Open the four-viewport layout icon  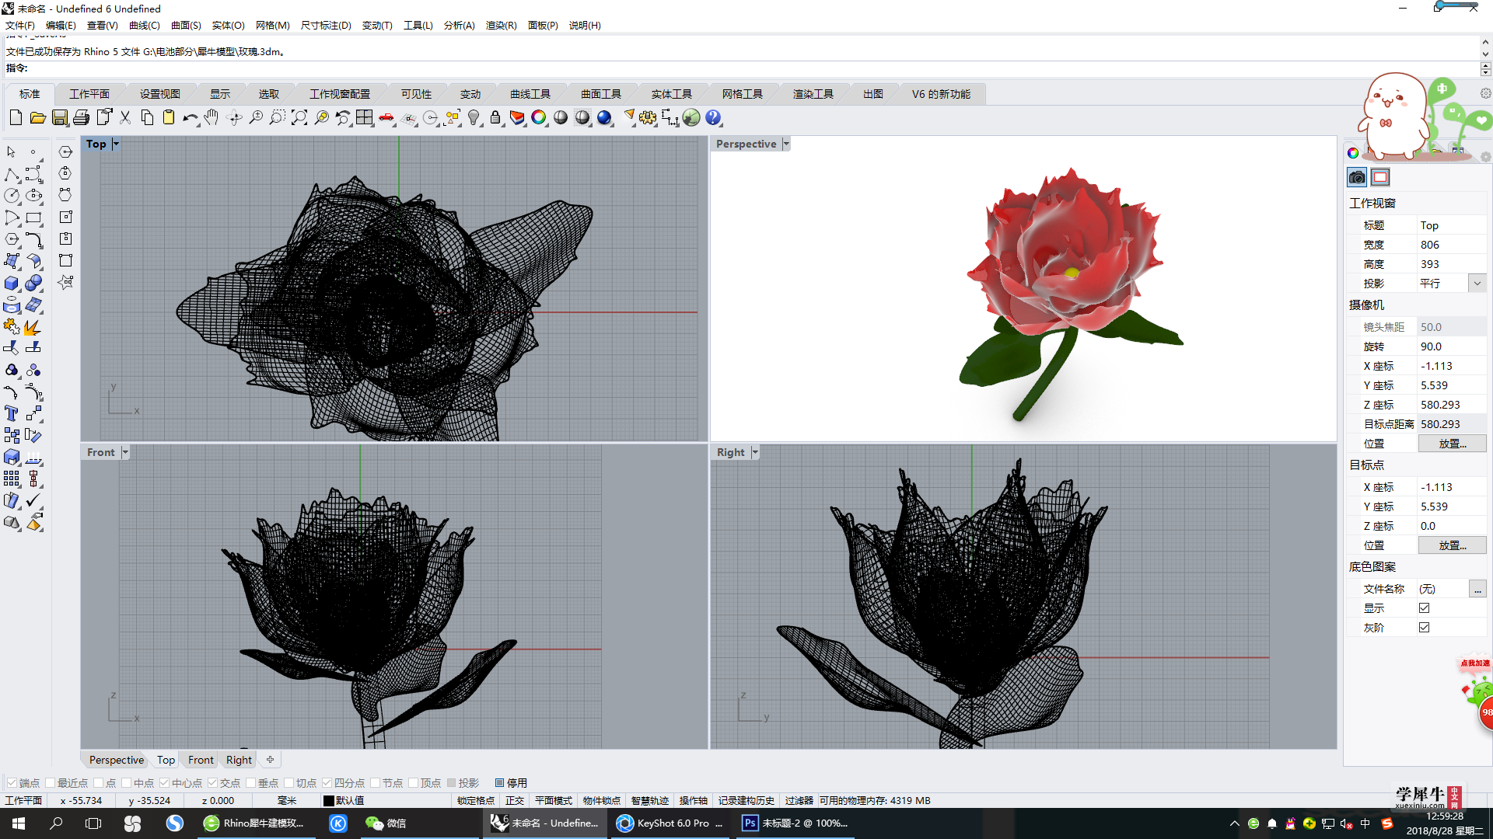tap(365, 117)
